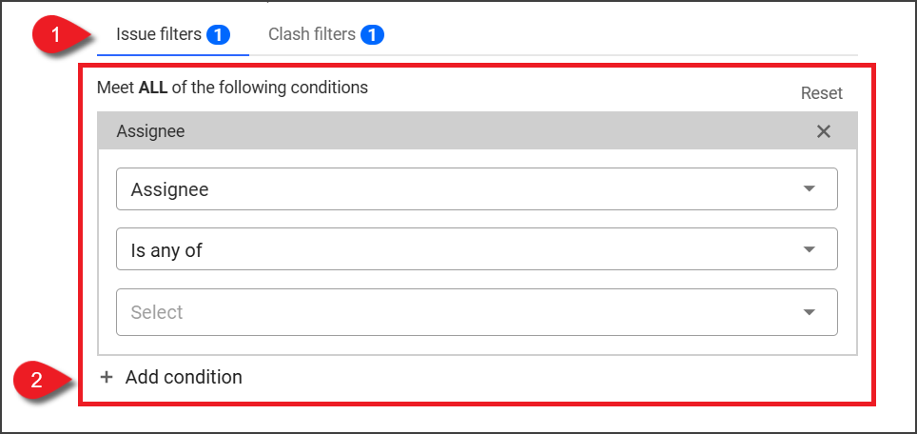Image resolution: width=917 pixels, height=434 pixels.
Task: Remove the Assignee condition with the X icon
Action: click(x=824, y=131)
